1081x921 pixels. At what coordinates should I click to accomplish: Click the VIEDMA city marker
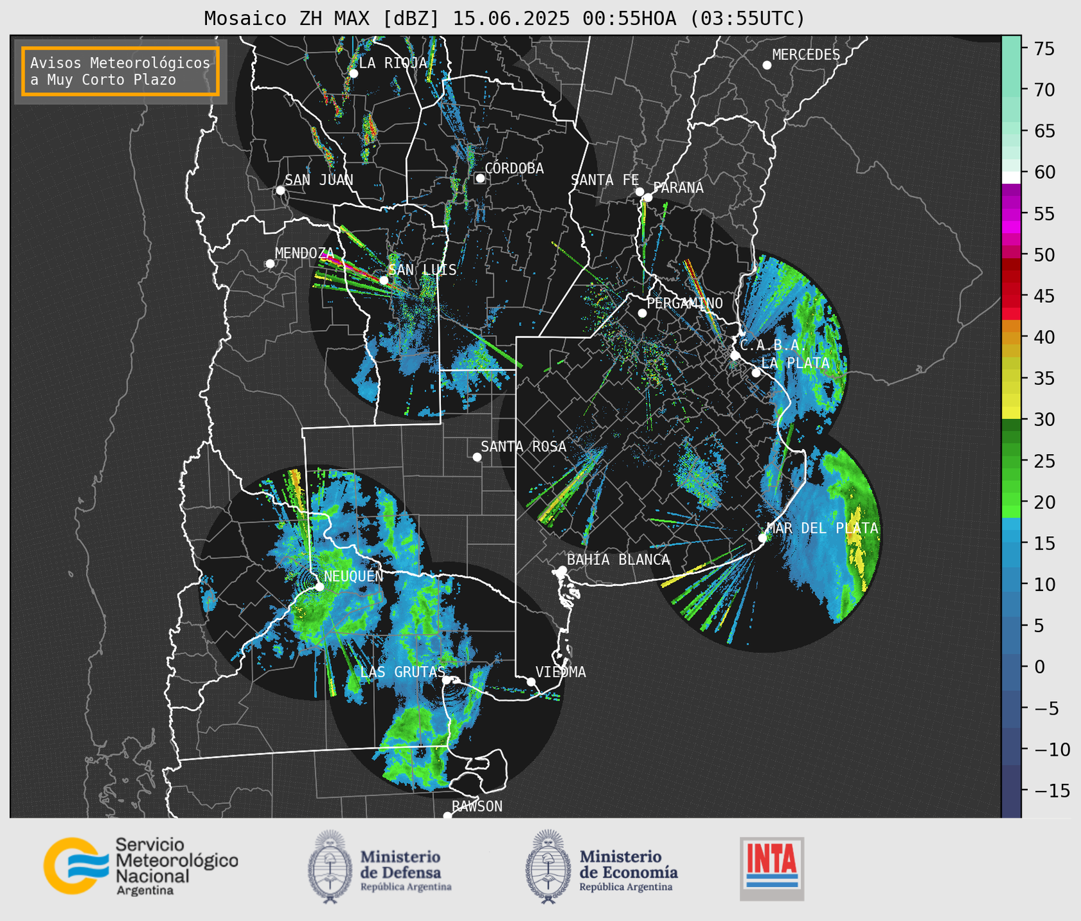click(x=531, y=681)
